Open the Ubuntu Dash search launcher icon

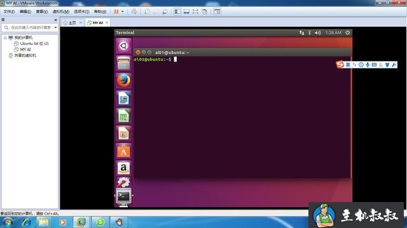coord(123,46)
